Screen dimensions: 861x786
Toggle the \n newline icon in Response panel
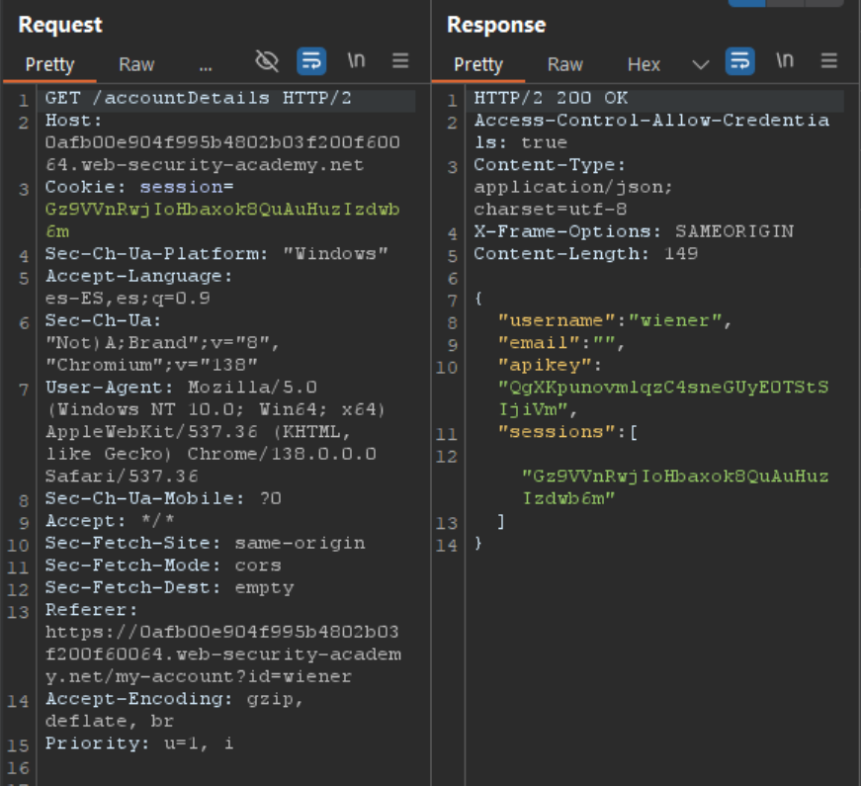pos(785,61)
